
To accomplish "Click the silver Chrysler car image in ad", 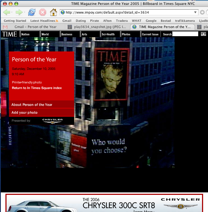I will pyautogui.click(x=42, y=206).
